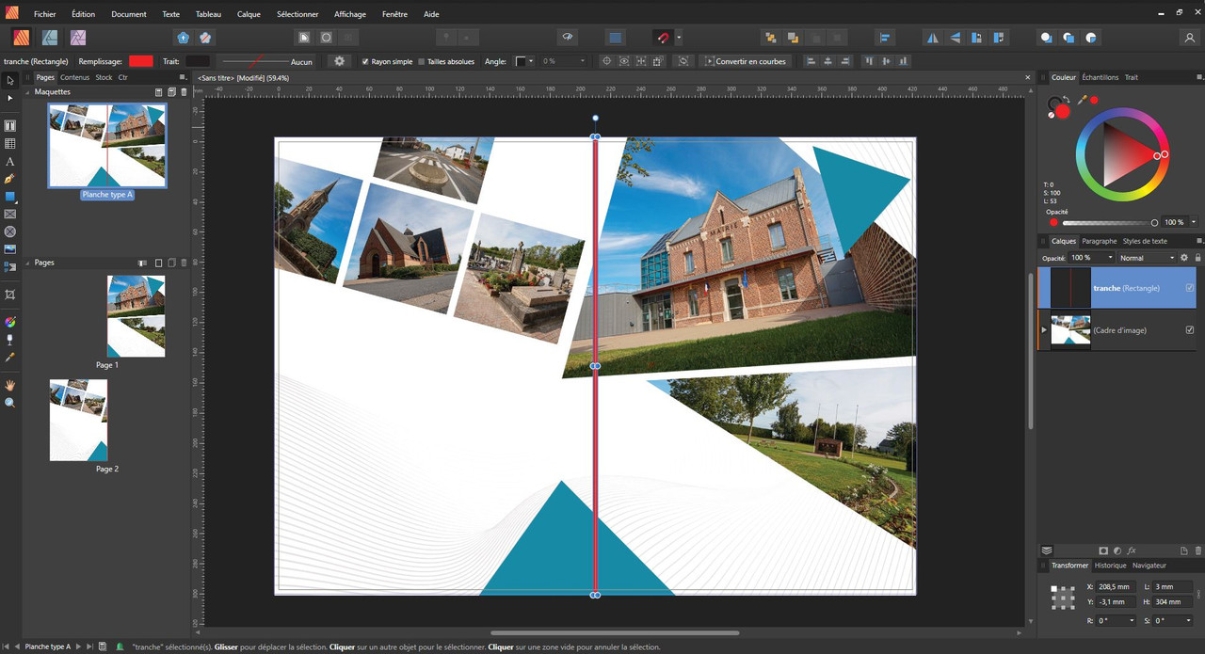Select the Color Picker eyedropper tool

[x=10, y=358]
